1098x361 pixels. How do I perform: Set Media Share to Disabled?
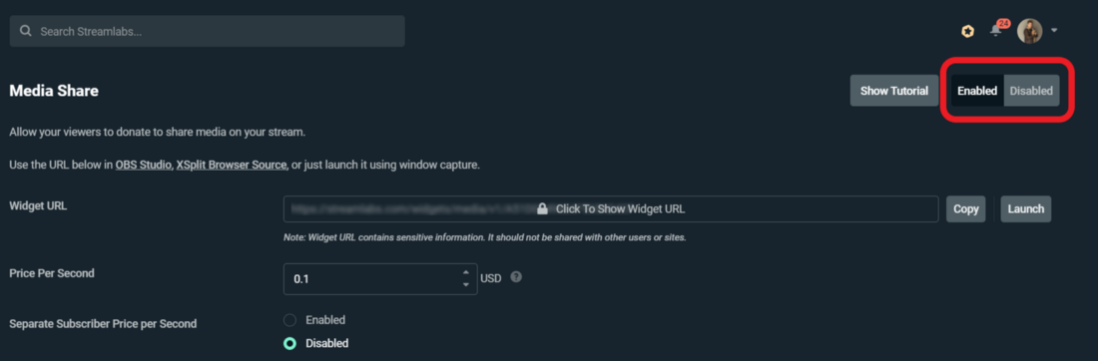1031,90
